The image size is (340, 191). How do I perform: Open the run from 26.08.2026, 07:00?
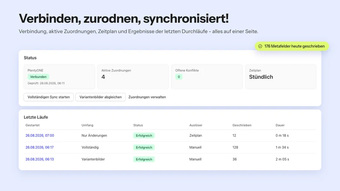[x=40, y=135]
